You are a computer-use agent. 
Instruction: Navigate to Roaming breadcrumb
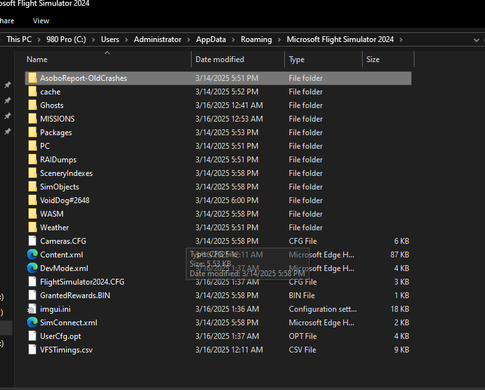(256, 39)
